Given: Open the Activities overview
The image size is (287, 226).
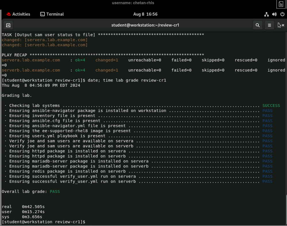Looking at the screenshot, I should pyautogui.click(x=21, y=14).
